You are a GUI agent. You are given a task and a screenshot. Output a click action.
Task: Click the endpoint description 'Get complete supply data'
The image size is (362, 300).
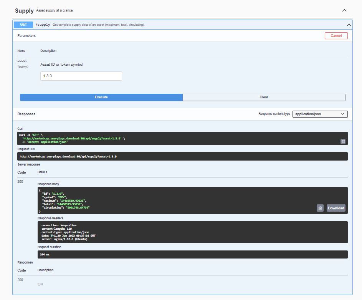(x=98, y=25)
